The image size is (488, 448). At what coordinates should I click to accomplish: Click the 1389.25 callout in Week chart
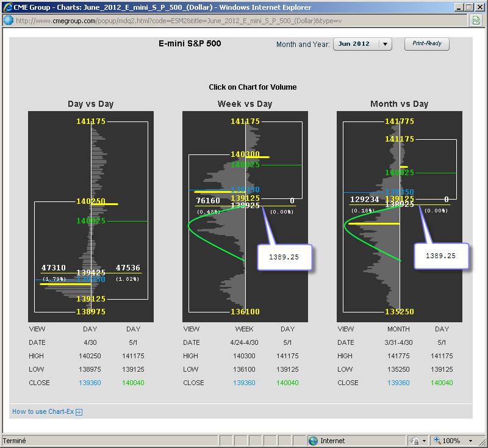(284, 257)
